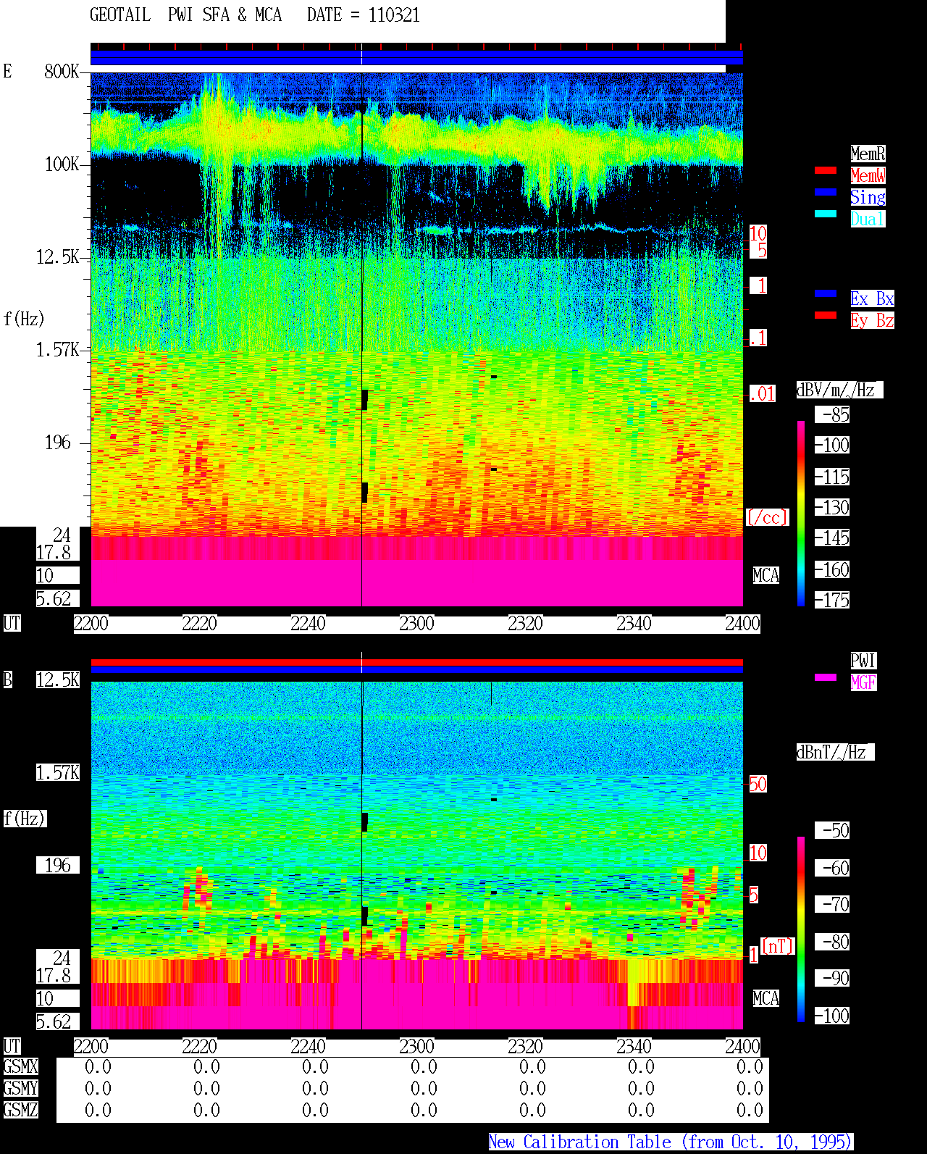This screenshot has width=927, height=1154.
Task: Select the "GSMX" row label
Action: click(x=20, y=1067)
